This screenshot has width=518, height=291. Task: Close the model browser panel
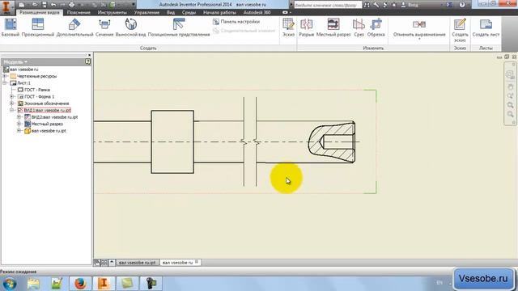point(89,55)
